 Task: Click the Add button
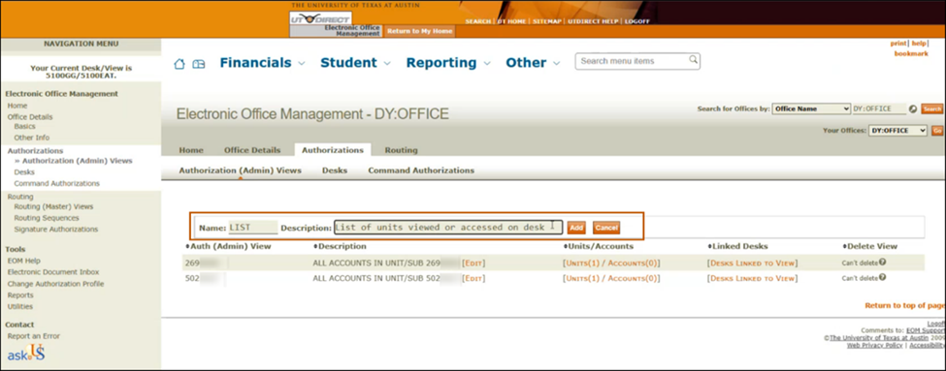click(x=576, y=228)
